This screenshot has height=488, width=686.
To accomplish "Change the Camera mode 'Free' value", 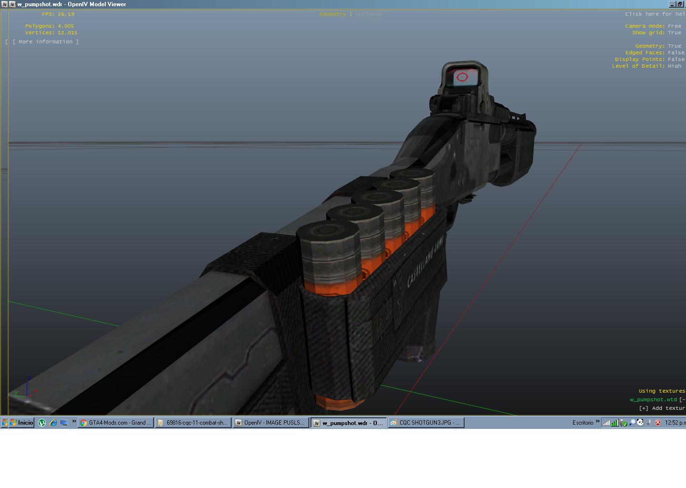I will tap(675, 26).
